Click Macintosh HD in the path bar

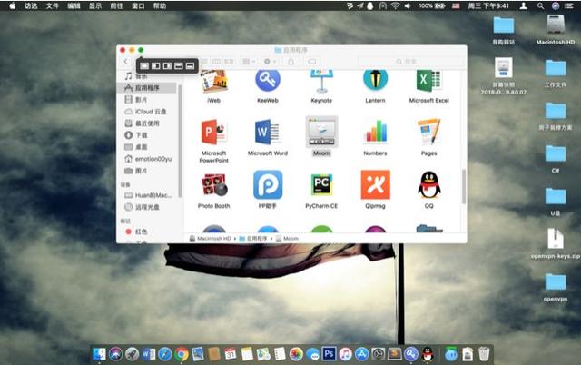click(x=210, y=238)
